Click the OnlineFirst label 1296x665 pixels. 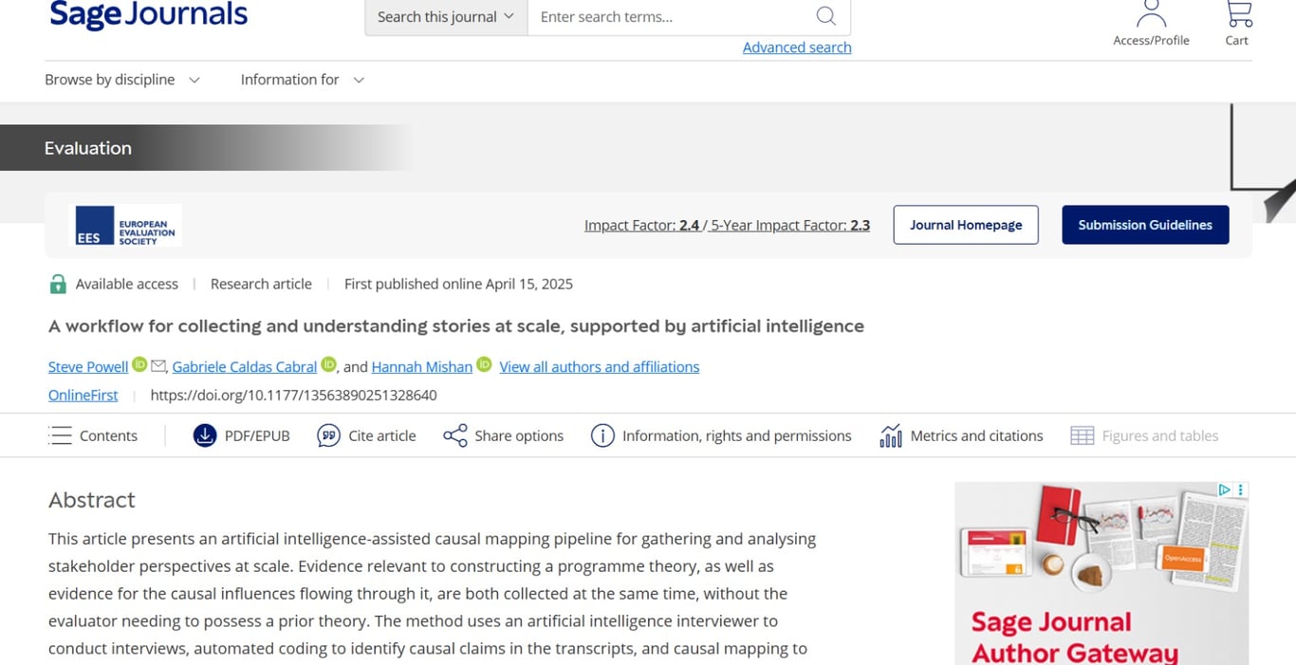click(83, 395)
